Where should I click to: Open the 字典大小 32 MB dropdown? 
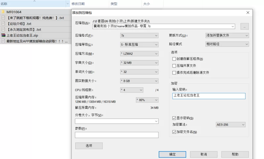click(139, 63)
